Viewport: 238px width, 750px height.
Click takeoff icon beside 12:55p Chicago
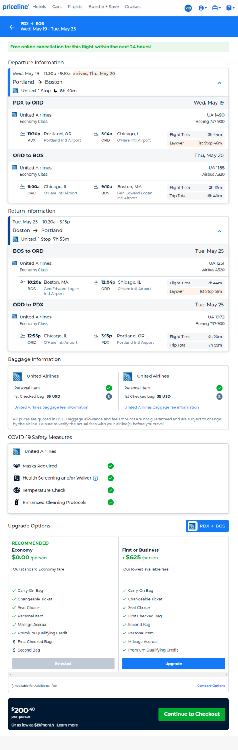click(x=22, y=336)
